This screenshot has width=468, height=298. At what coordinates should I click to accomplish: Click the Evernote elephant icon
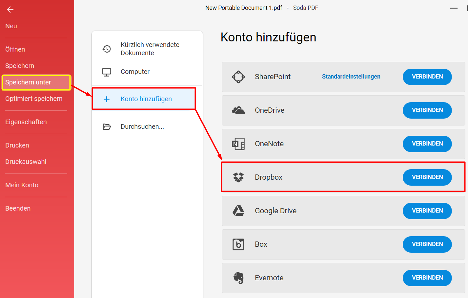[x=239, y=278]
